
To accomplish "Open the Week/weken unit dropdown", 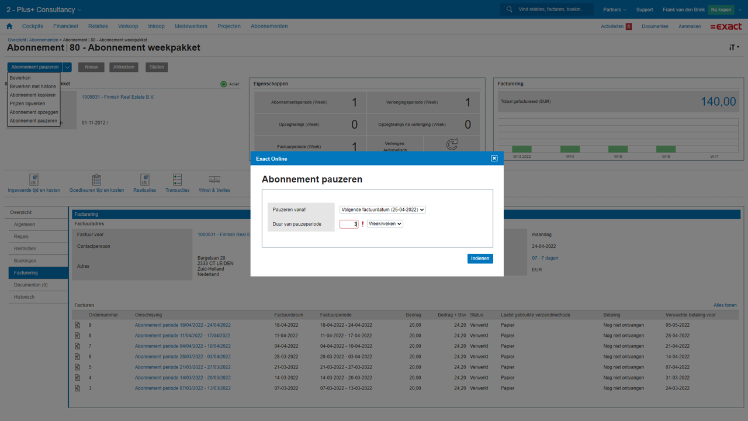I will coord(385,224).
